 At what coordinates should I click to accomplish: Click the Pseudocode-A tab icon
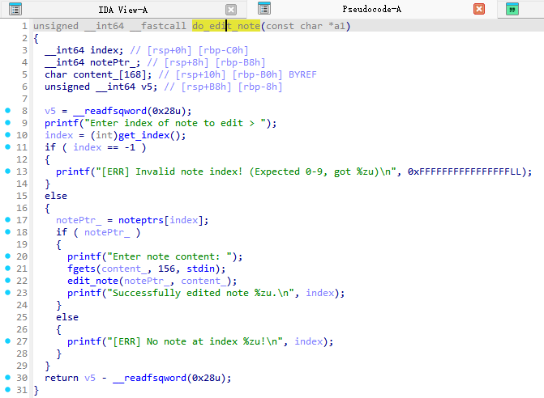pyautogui.click(x=264, y=9)
